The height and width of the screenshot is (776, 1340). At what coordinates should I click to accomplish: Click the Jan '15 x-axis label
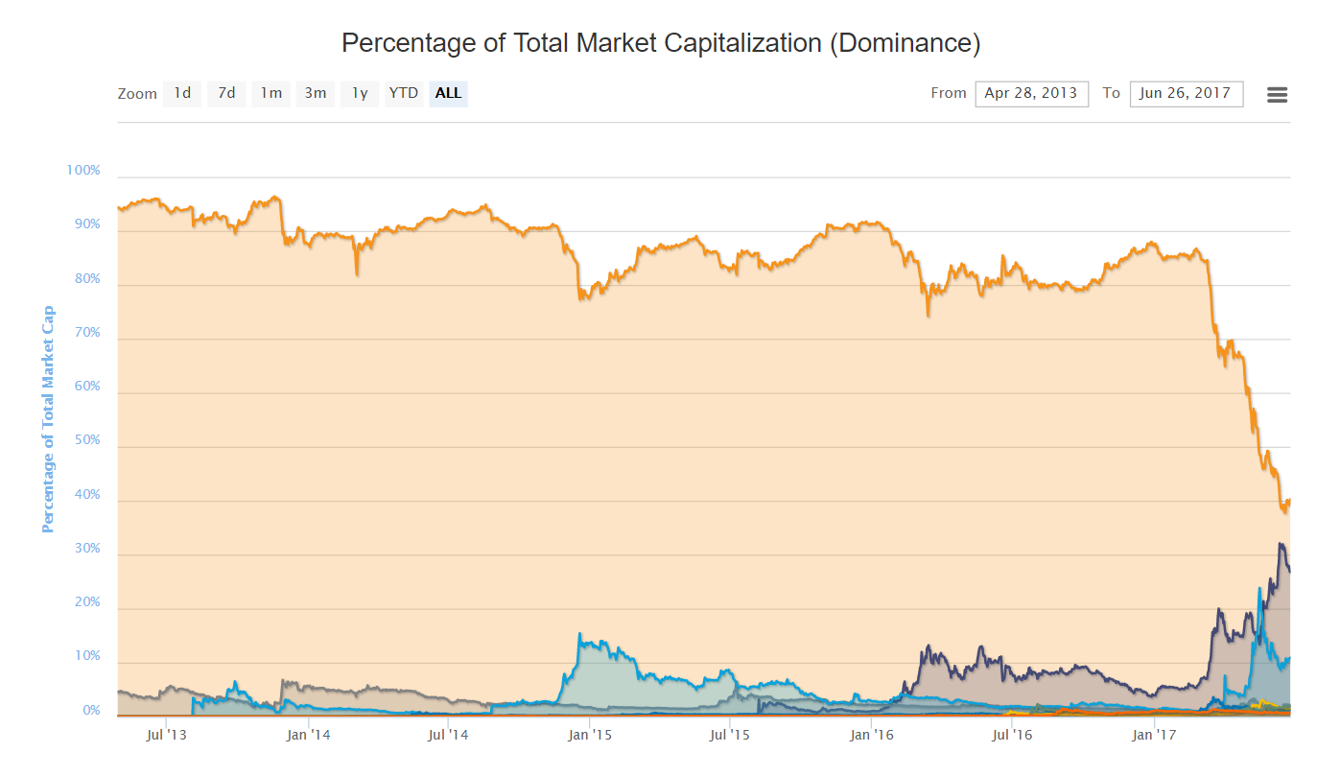(x=590, y=736)
